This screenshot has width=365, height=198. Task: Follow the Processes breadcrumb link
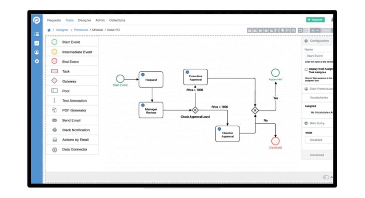pos(81,30)
